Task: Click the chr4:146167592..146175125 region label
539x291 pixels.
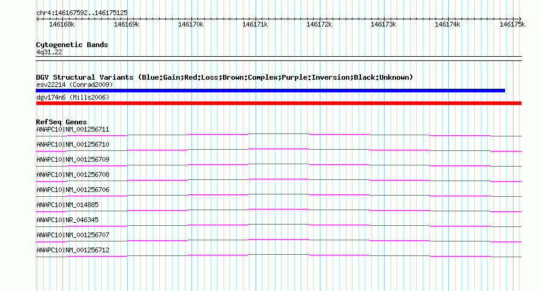Action: (82, 13)
